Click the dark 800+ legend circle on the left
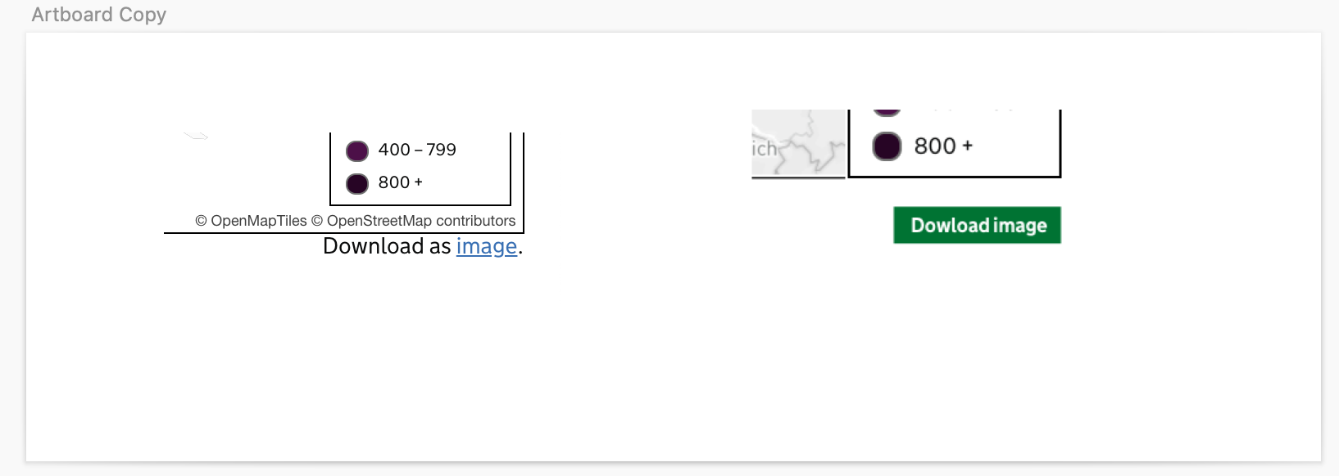 (357, 183)
